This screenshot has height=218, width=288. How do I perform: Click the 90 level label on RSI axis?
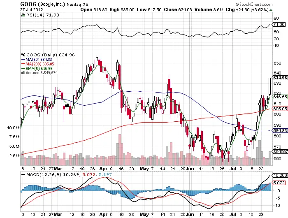[276, 18]
